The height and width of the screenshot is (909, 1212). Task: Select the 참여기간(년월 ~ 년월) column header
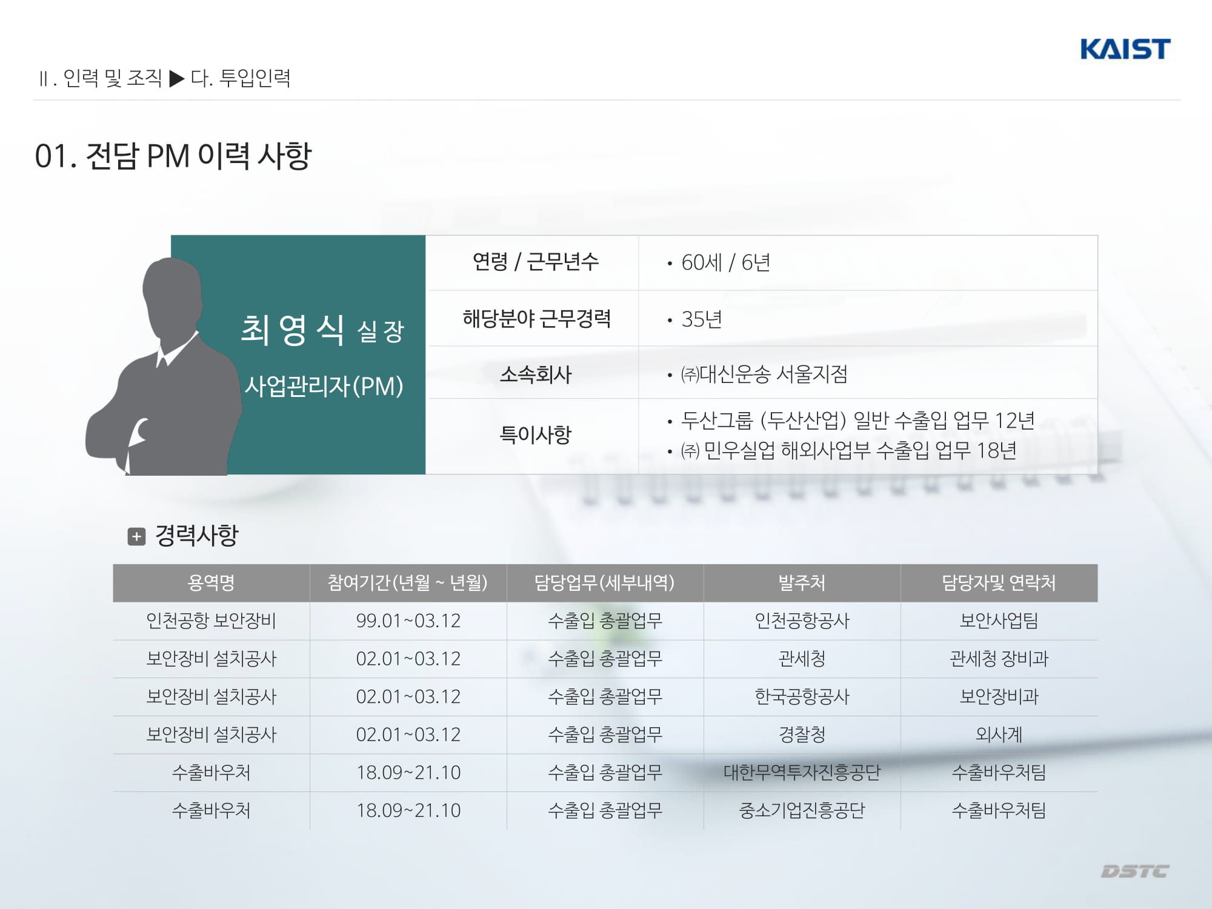408,583
